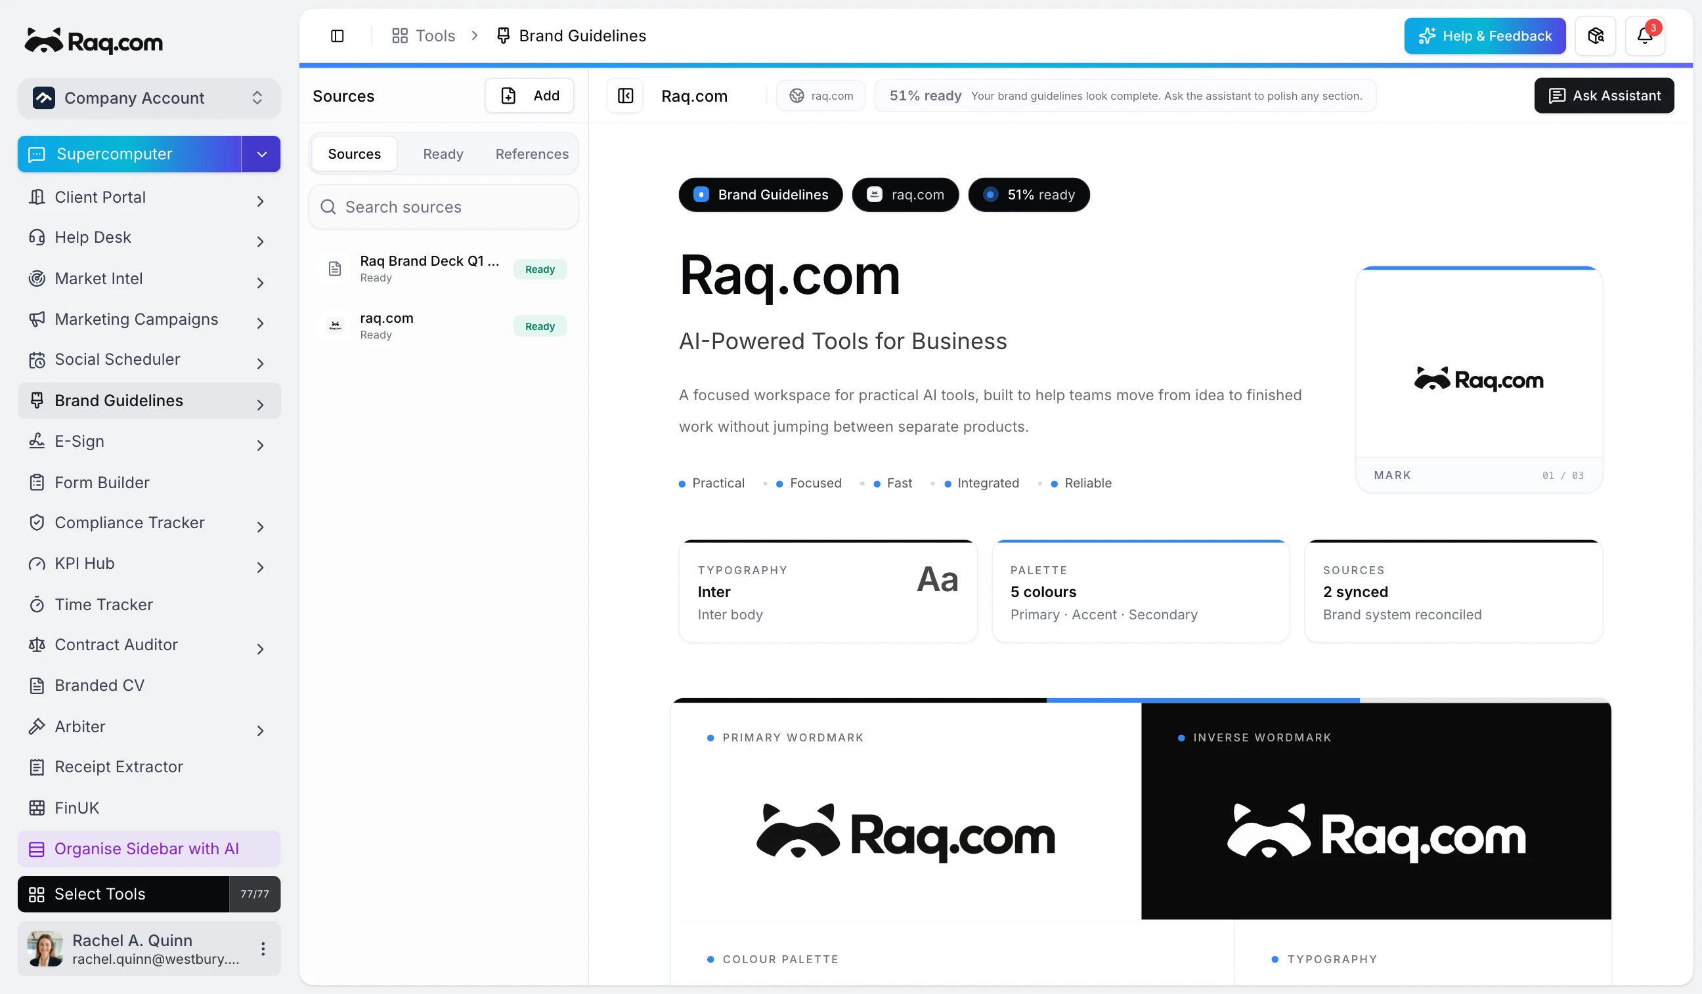1702x994 pixels.
Task: Switch to the Sources tab
Action: [354, 154]
